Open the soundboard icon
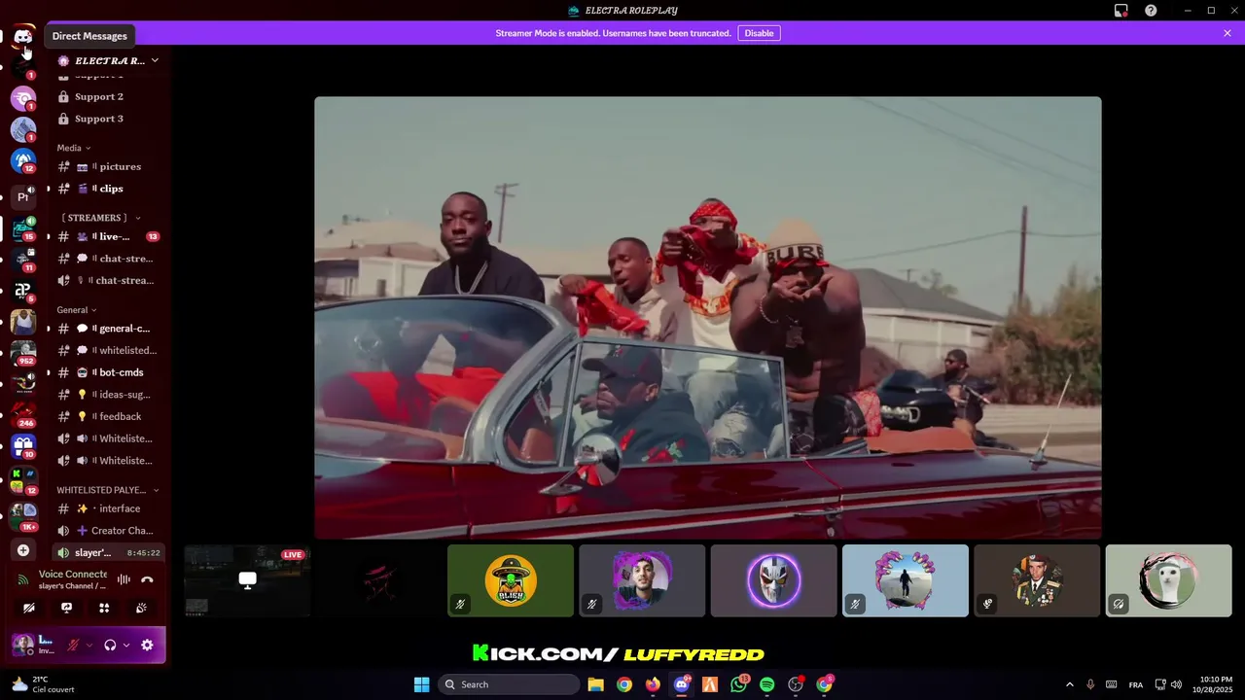Screen dimensions: 1245x700 point(141,608)
